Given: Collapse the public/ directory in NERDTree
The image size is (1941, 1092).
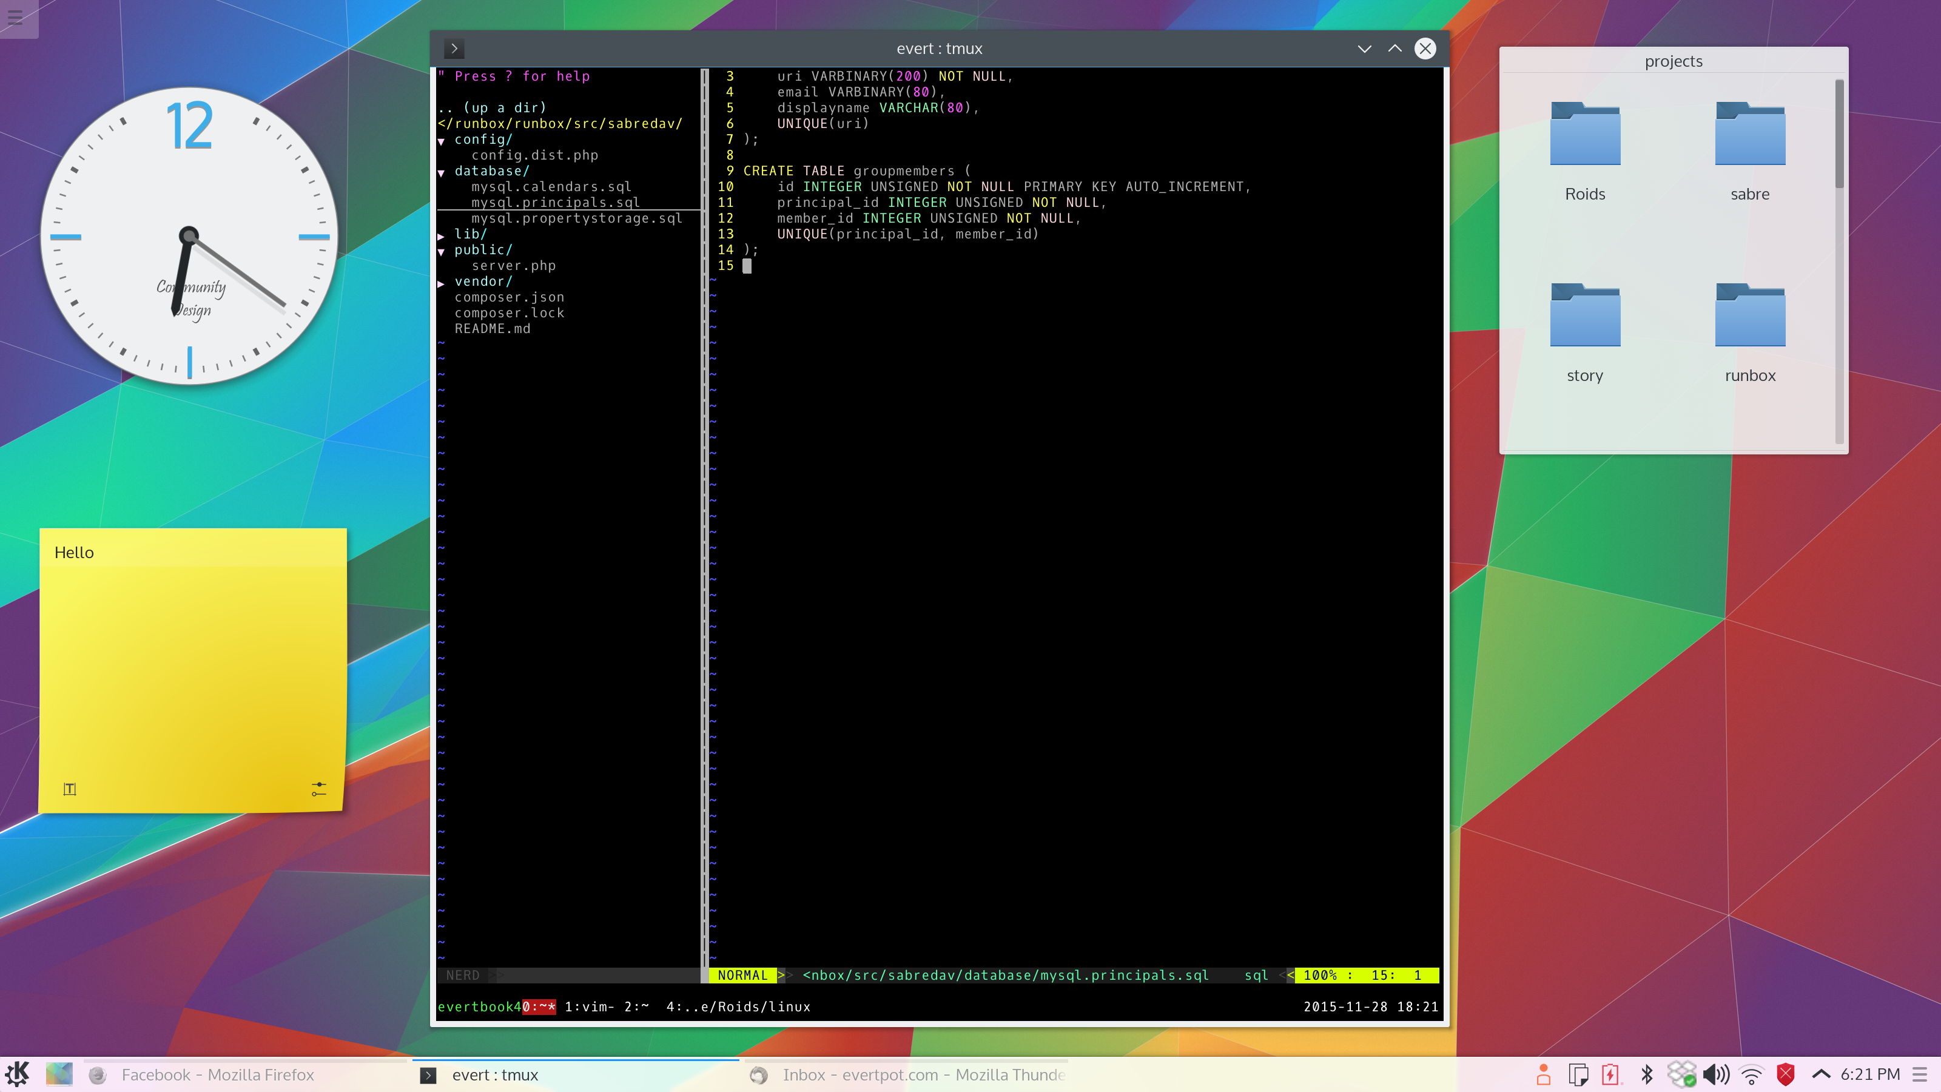Looking at the screenshot, I should pyautogui.click(x=442, y=251).
